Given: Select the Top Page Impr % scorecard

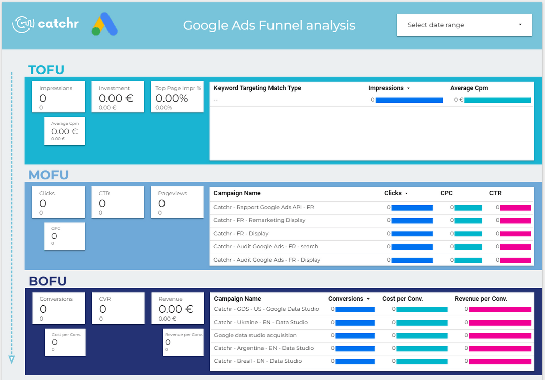Looking at the screenshot, I should [x=177, y=96].
